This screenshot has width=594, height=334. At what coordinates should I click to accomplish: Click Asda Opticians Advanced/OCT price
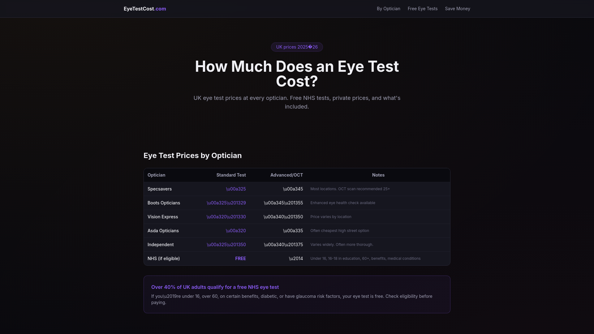coord(293,231)
